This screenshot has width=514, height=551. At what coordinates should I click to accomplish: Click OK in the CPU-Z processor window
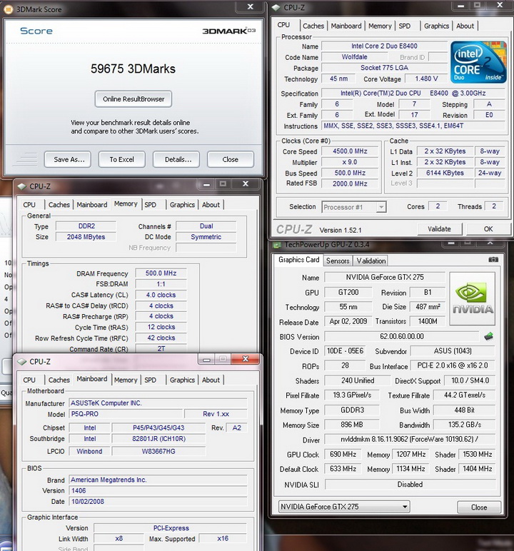488,229
